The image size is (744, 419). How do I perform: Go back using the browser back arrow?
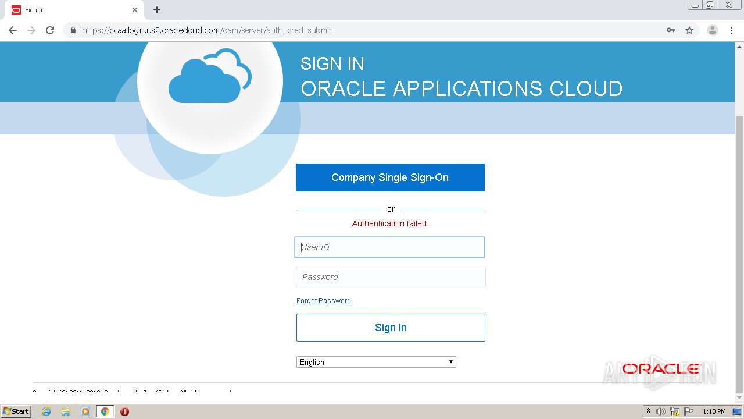13,30
